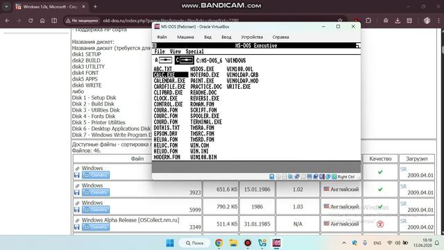The width and height of the screenshot is (444, 250).
Task: Go back in the browser
Action: click(8, 20)
